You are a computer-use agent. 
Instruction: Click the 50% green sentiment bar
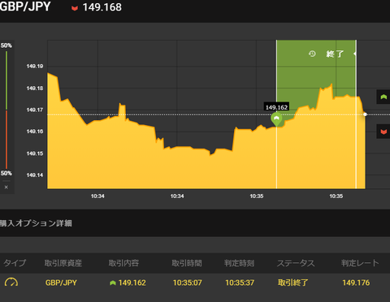6,80
